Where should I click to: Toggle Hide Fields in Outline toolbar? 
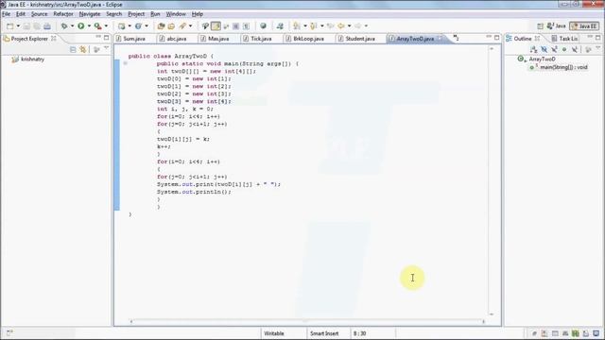coord(544,49)
